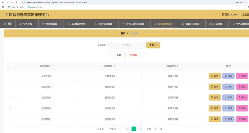Screen dimensions: 249x133
Task: Click the 查询 search button
Action: point(153,45)
